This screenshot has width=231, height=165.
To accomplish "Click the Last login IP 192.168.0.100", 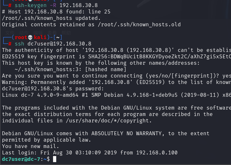I will pyautogui.click(x=157, y=153).
